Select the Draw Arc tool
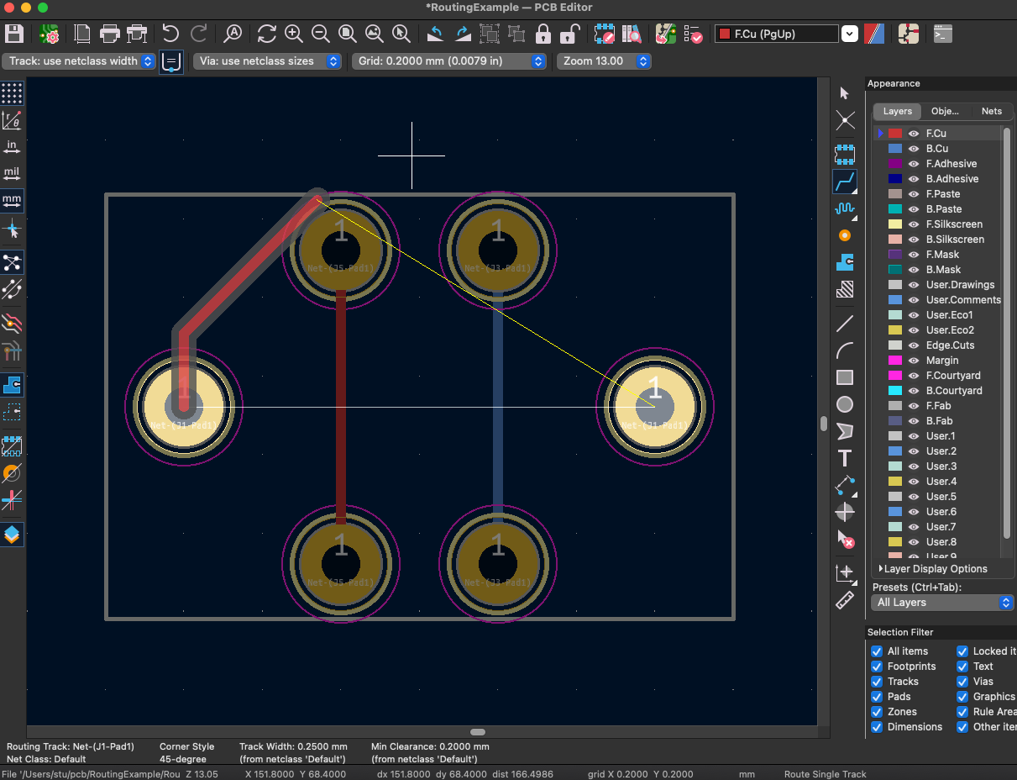This screenshot has height=780, width=1017. coord(845,350)
